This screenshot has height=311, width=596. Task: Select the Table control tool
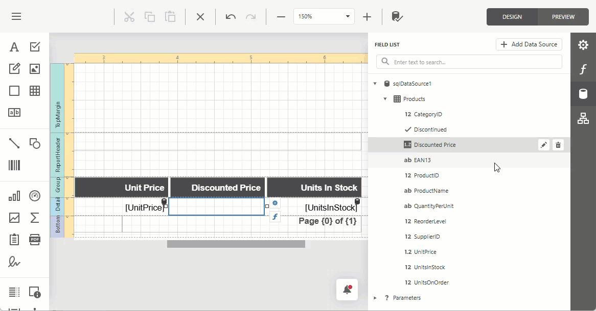coord(35,91)
